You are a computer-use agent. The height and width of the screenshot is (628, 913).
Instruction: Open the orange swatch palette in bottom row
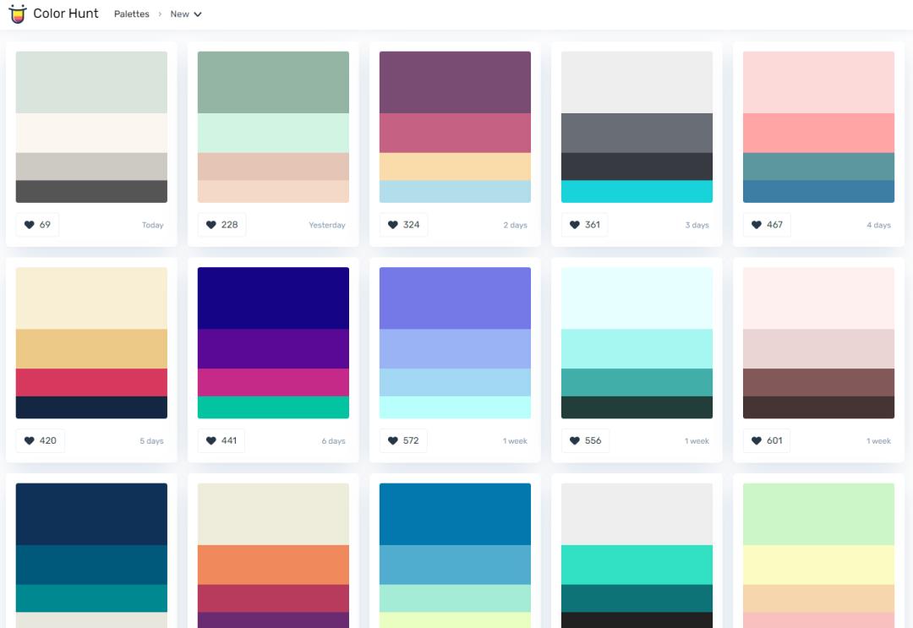pyautogui.click(x=273, y=564)
